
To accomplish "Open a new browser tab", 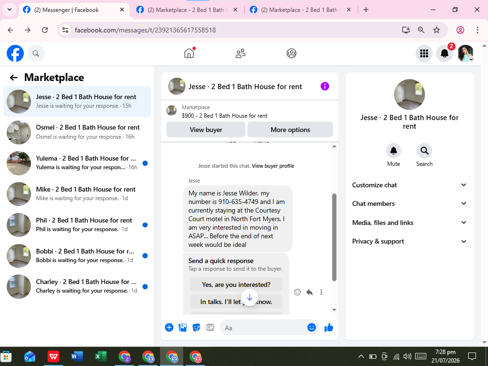I will tap(366, 10).
